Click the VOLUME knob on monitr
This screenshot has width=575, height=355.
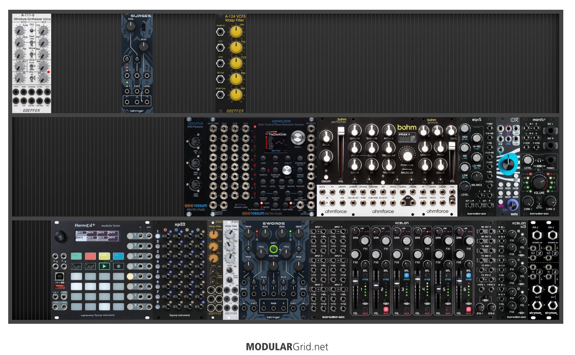pyautogui.click(x=539, y=182)
